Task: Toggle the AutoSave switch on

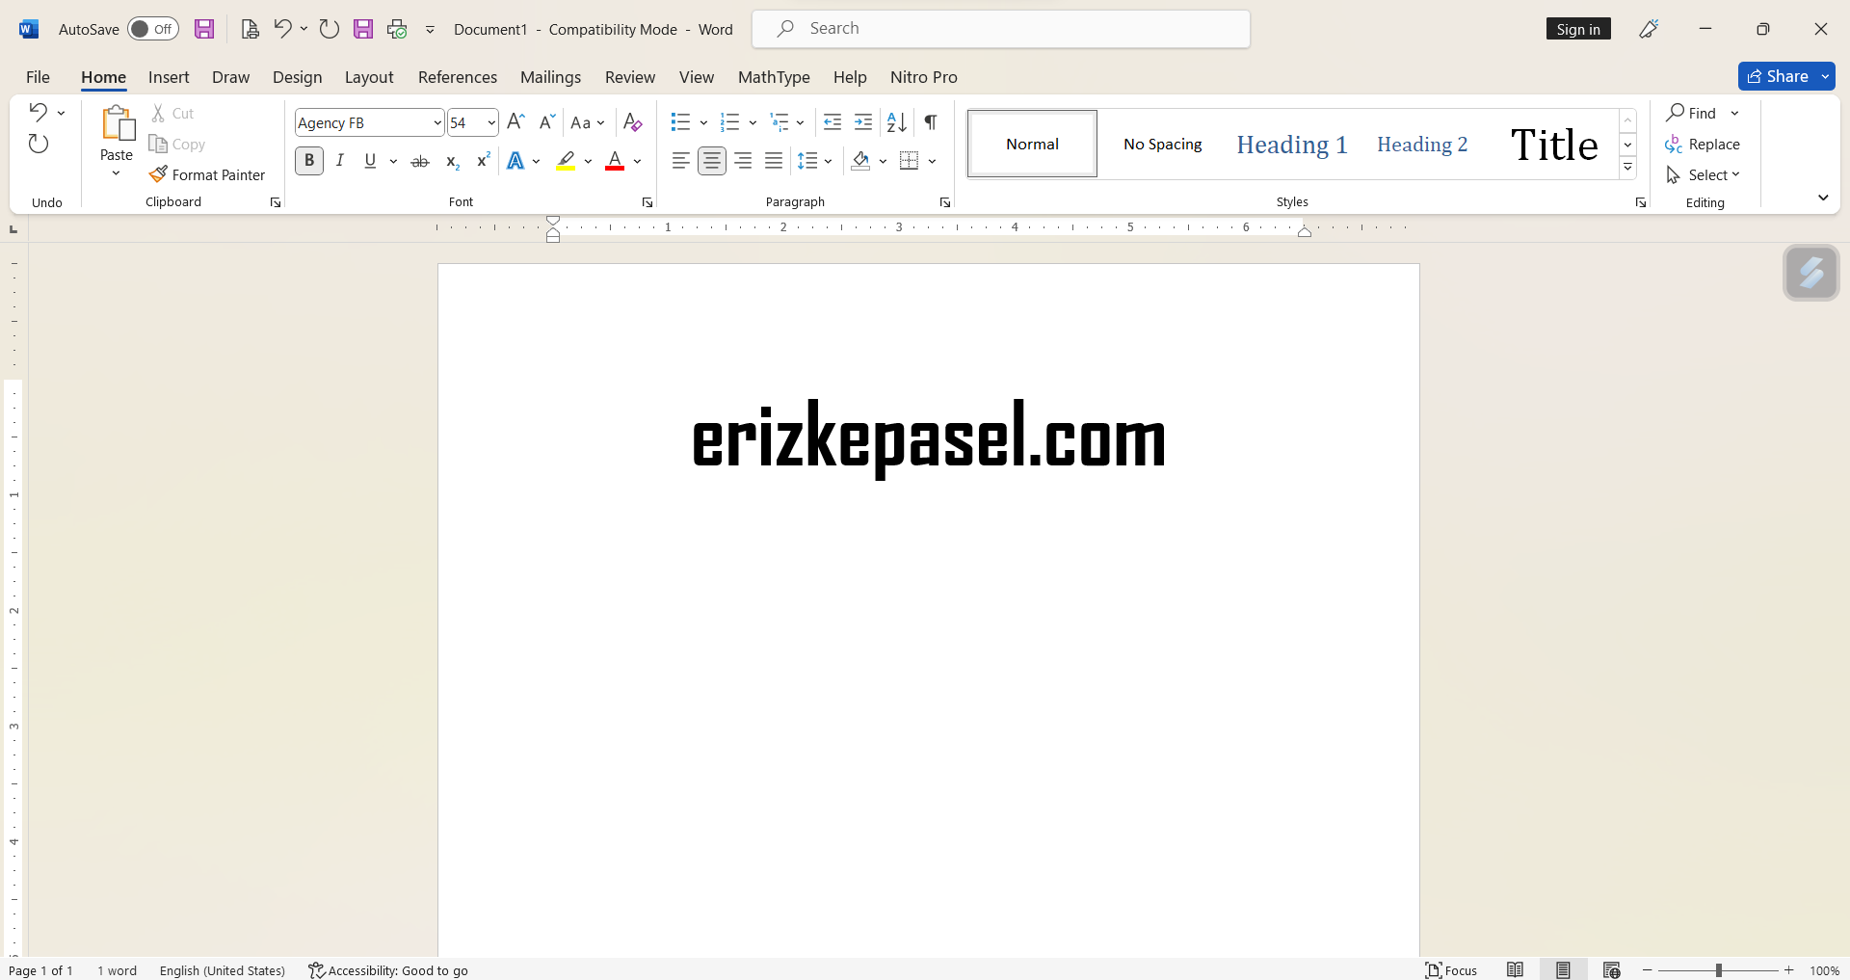Action: 151,29
